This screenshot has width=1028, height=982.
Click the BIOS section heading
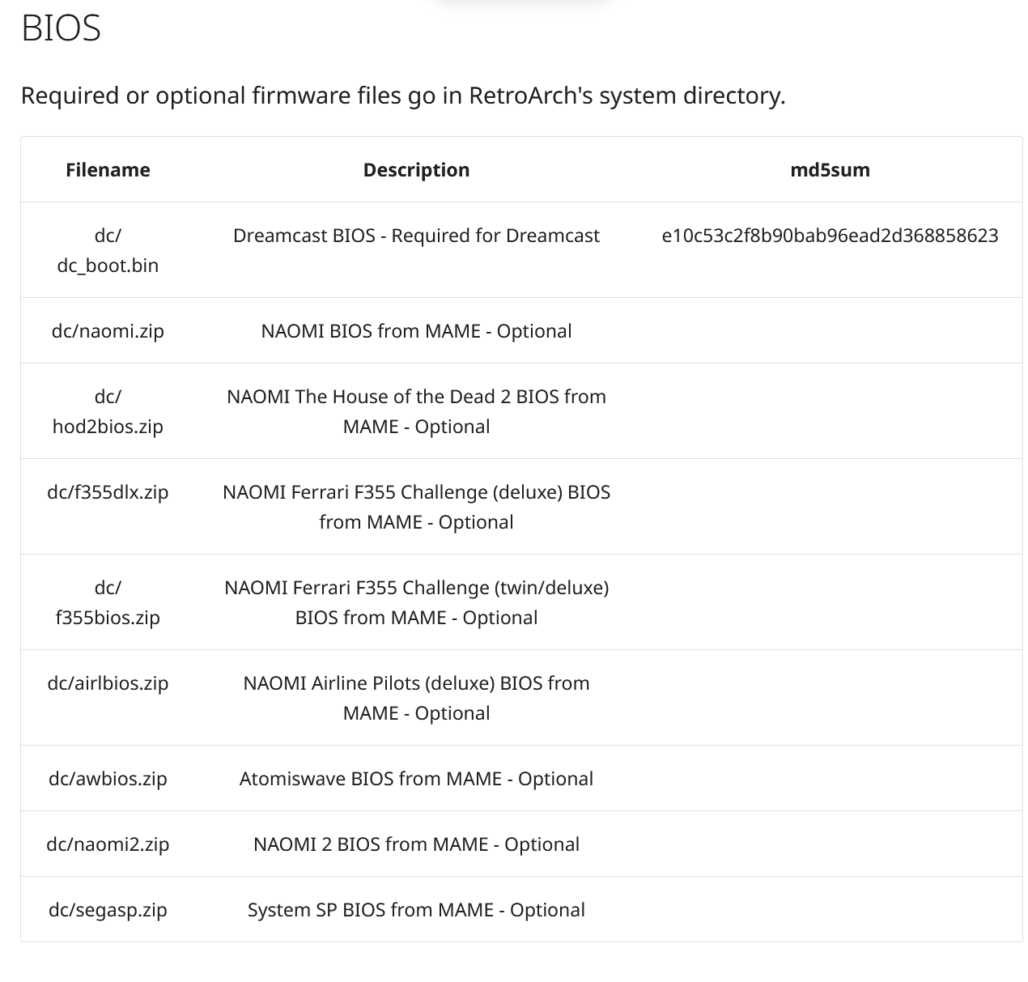pos(61,28)
